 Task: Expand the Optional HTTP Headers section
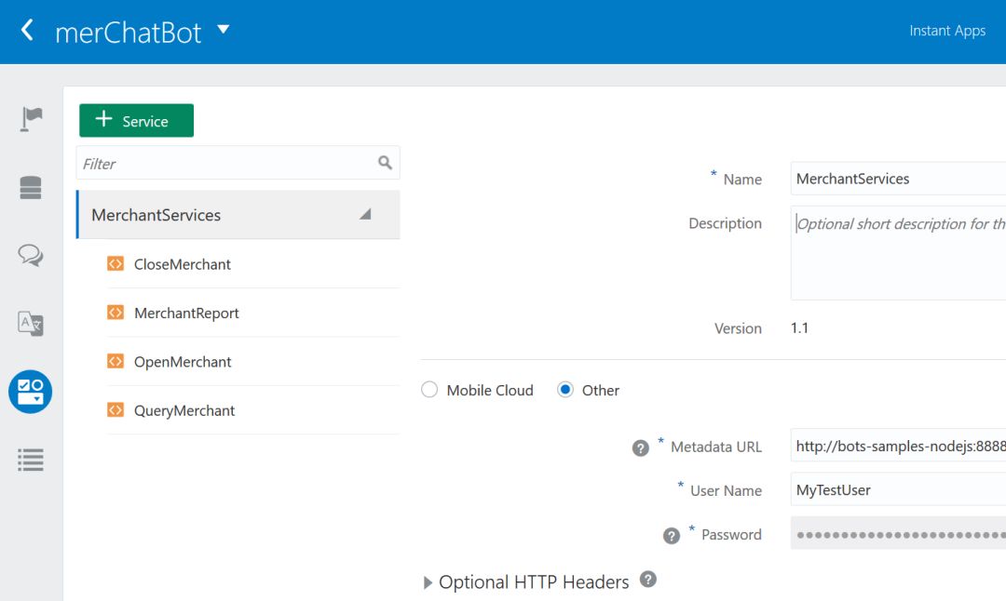click(x=428, y=582)
